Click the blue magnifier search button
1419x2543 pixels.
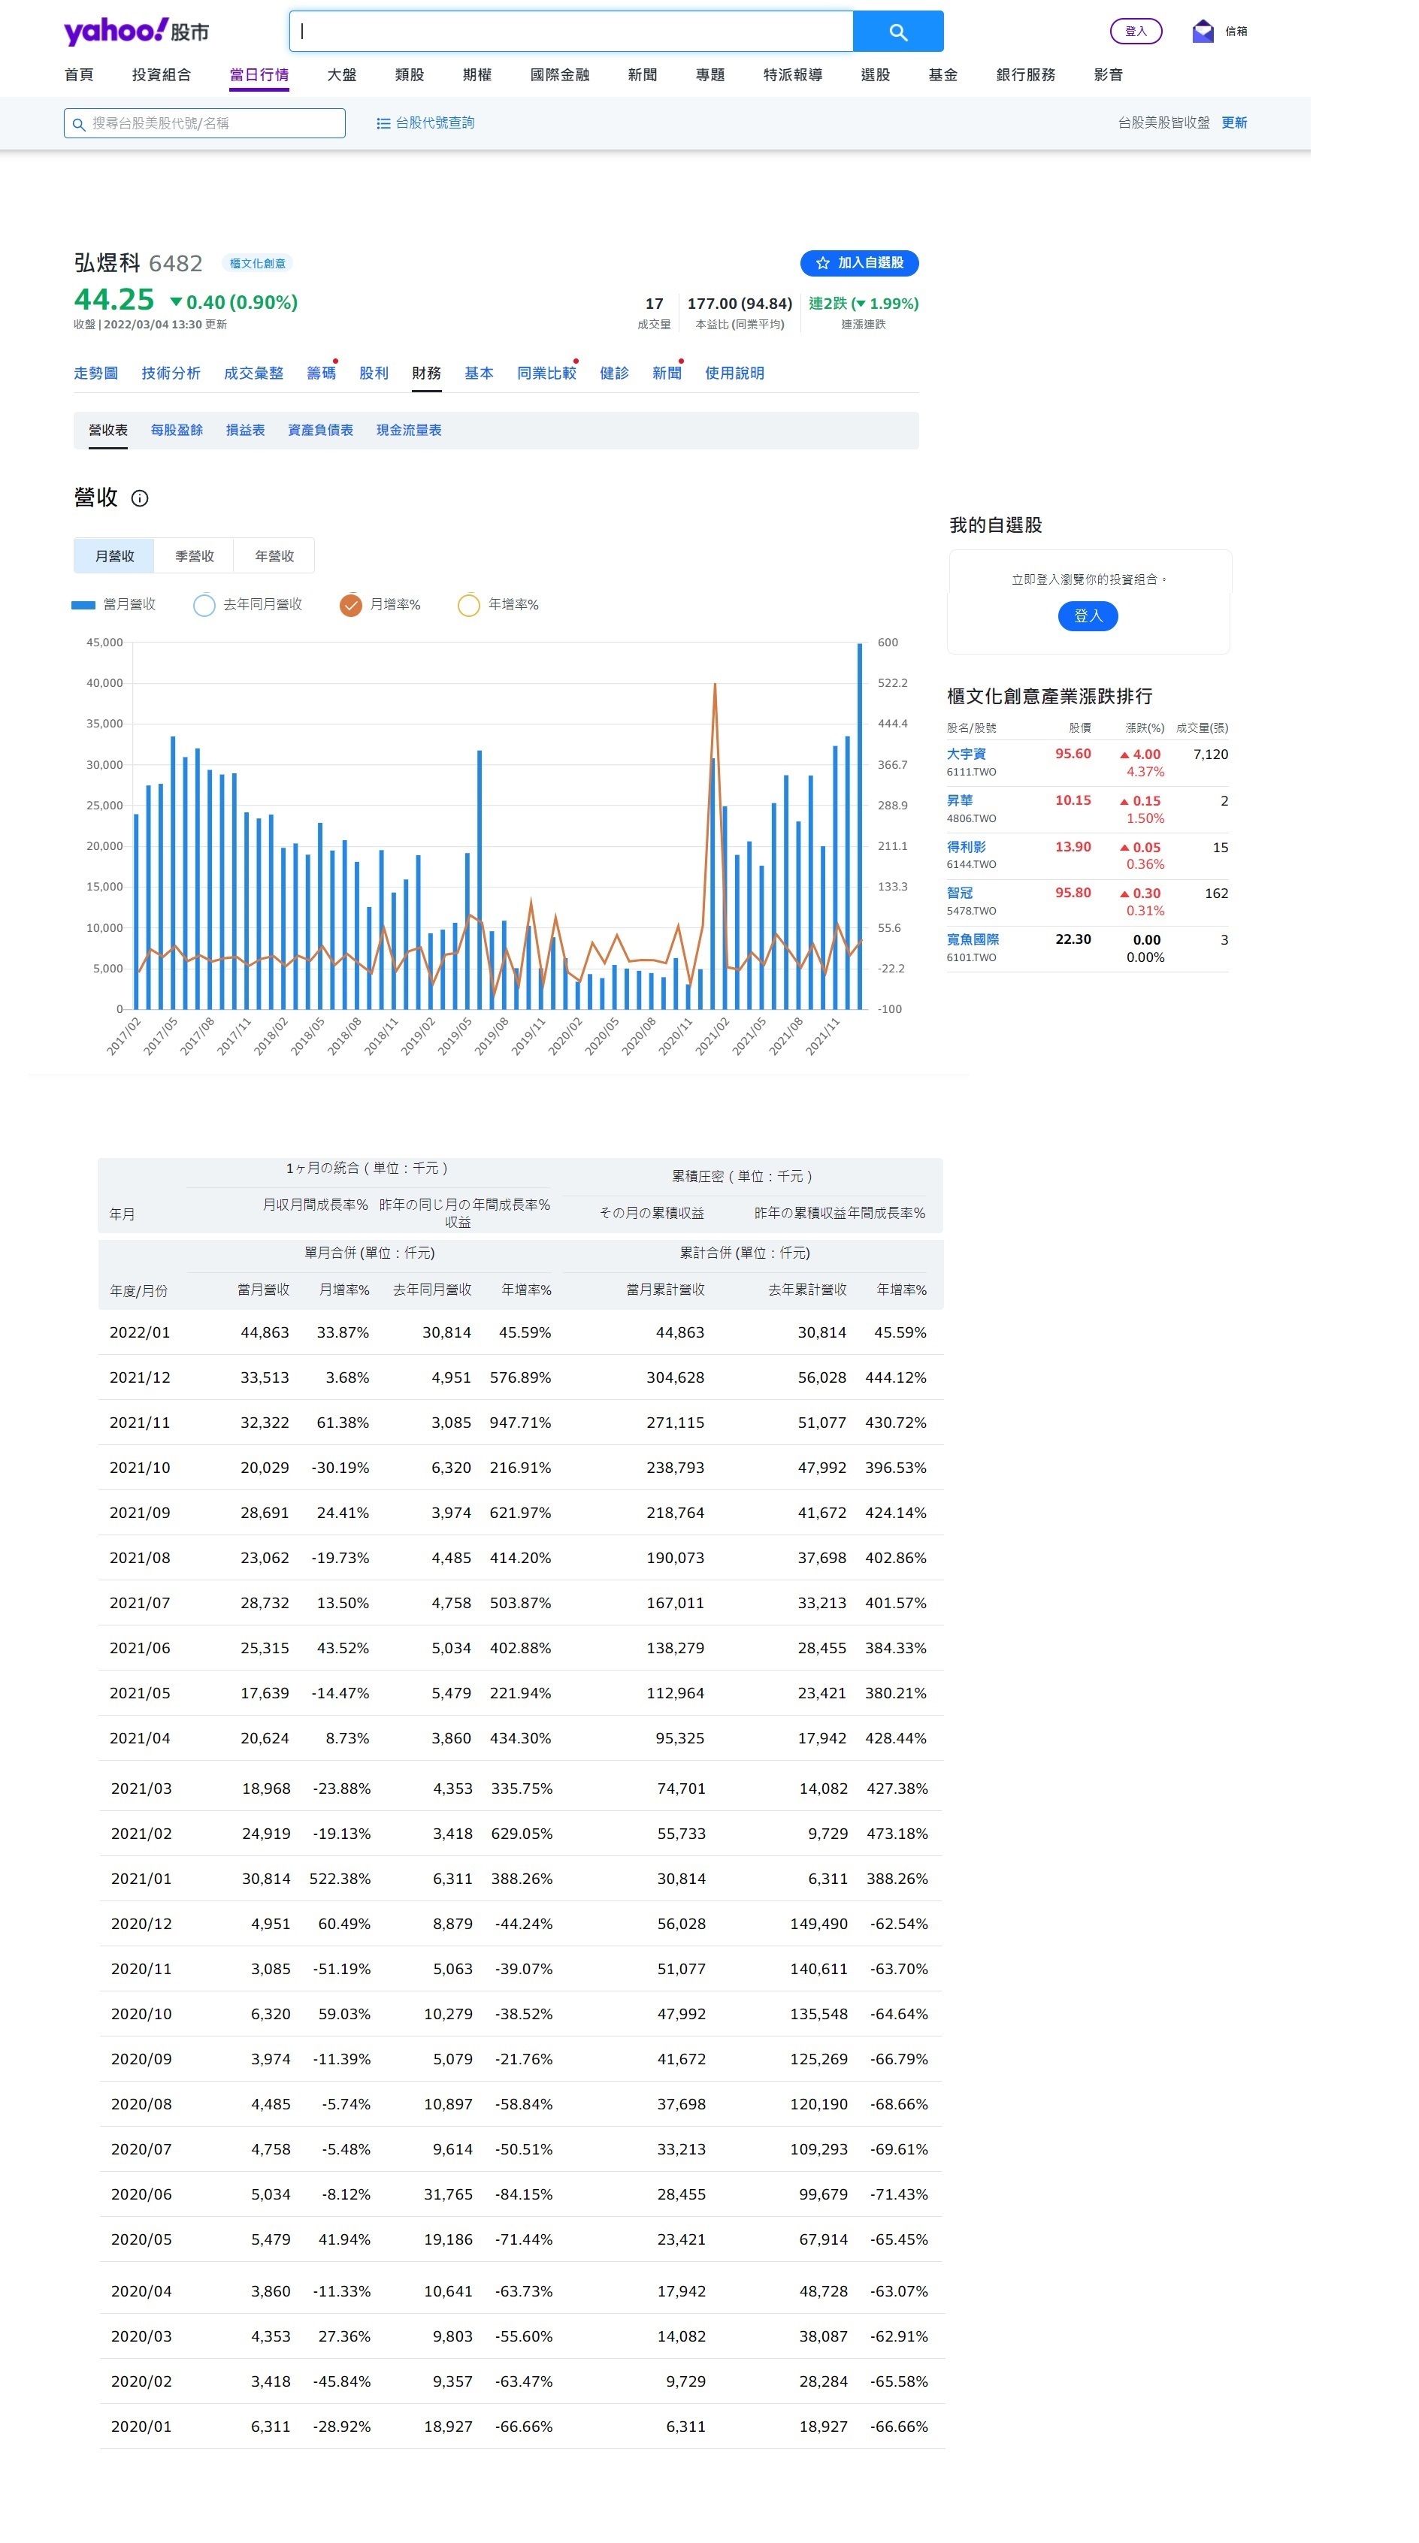click(897, 32)
